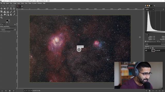The image size is (165, 92).
Task: Open the Image menu
Action: click(x=15, y=3)
